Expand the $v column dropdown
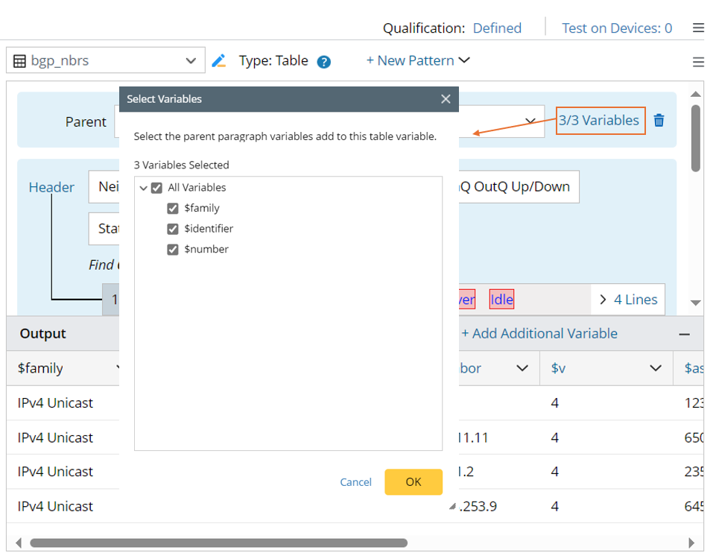 tap(656, 368)
